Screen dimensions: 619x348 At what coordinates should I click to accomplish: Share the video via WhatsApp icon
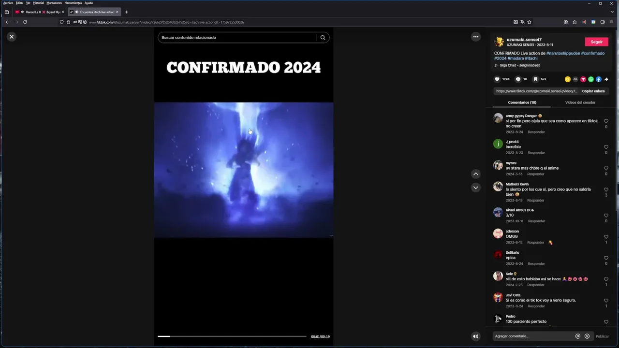591,79
